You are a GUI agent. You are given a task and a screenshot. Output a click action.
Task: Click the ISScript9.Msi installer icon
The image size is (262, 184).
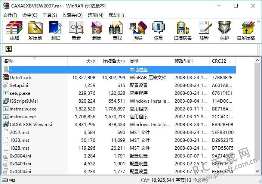pos(6,101)
